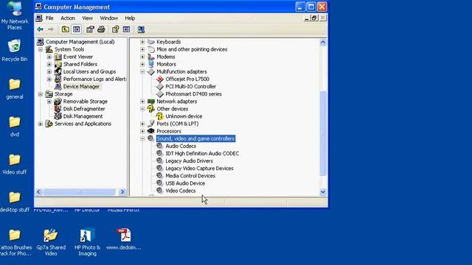The width and height of the screenshot is (472, 265).
Task: Select the Media Control Devices entry
Action: (190, 176)
